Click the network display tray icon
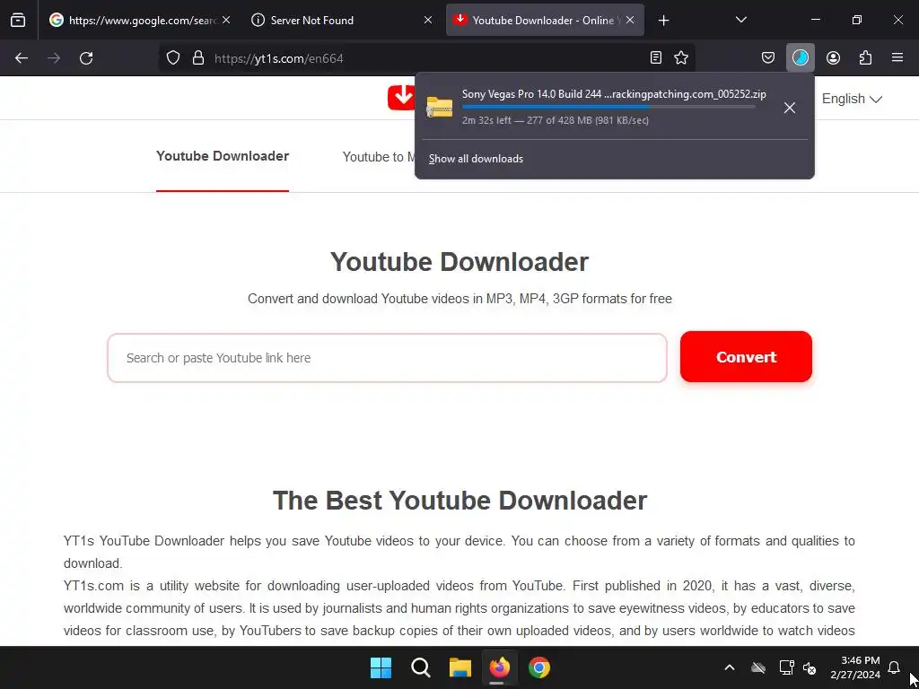The height and width of the screenshot is (689, 919). (x=786, y=667)
